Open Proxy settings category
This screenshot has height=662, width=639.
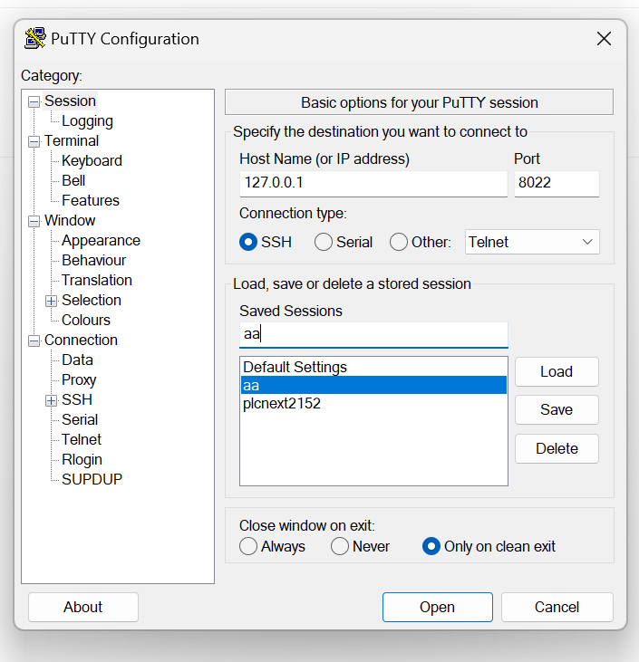coord(79,379)
